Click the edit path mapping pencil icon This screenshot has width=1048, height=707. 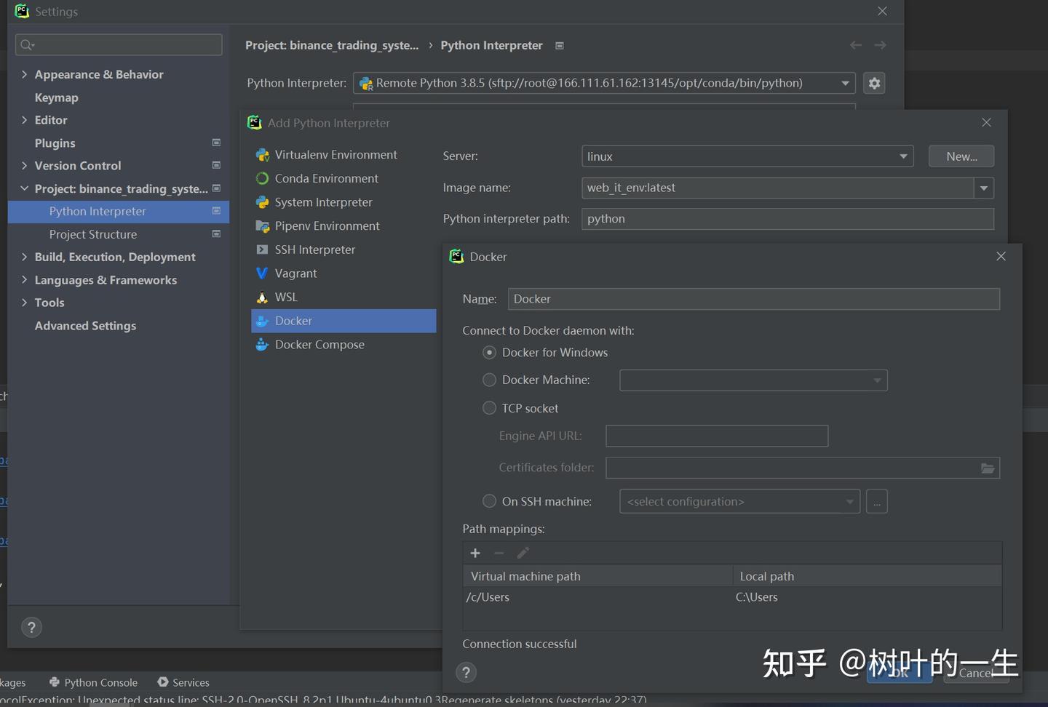pos(523,554)
